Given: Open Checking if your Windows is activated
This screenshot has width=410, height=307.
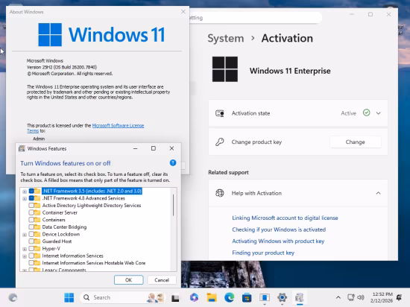Looking at the screenshot, I should point(279,230).
